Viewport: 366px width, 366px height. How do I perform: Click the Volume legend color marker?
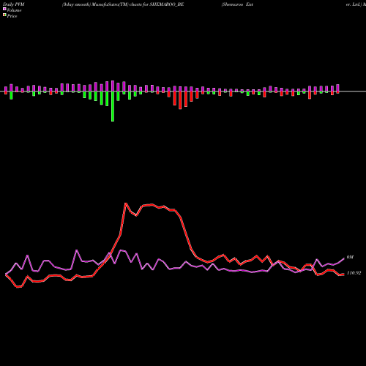pos(4,9)
